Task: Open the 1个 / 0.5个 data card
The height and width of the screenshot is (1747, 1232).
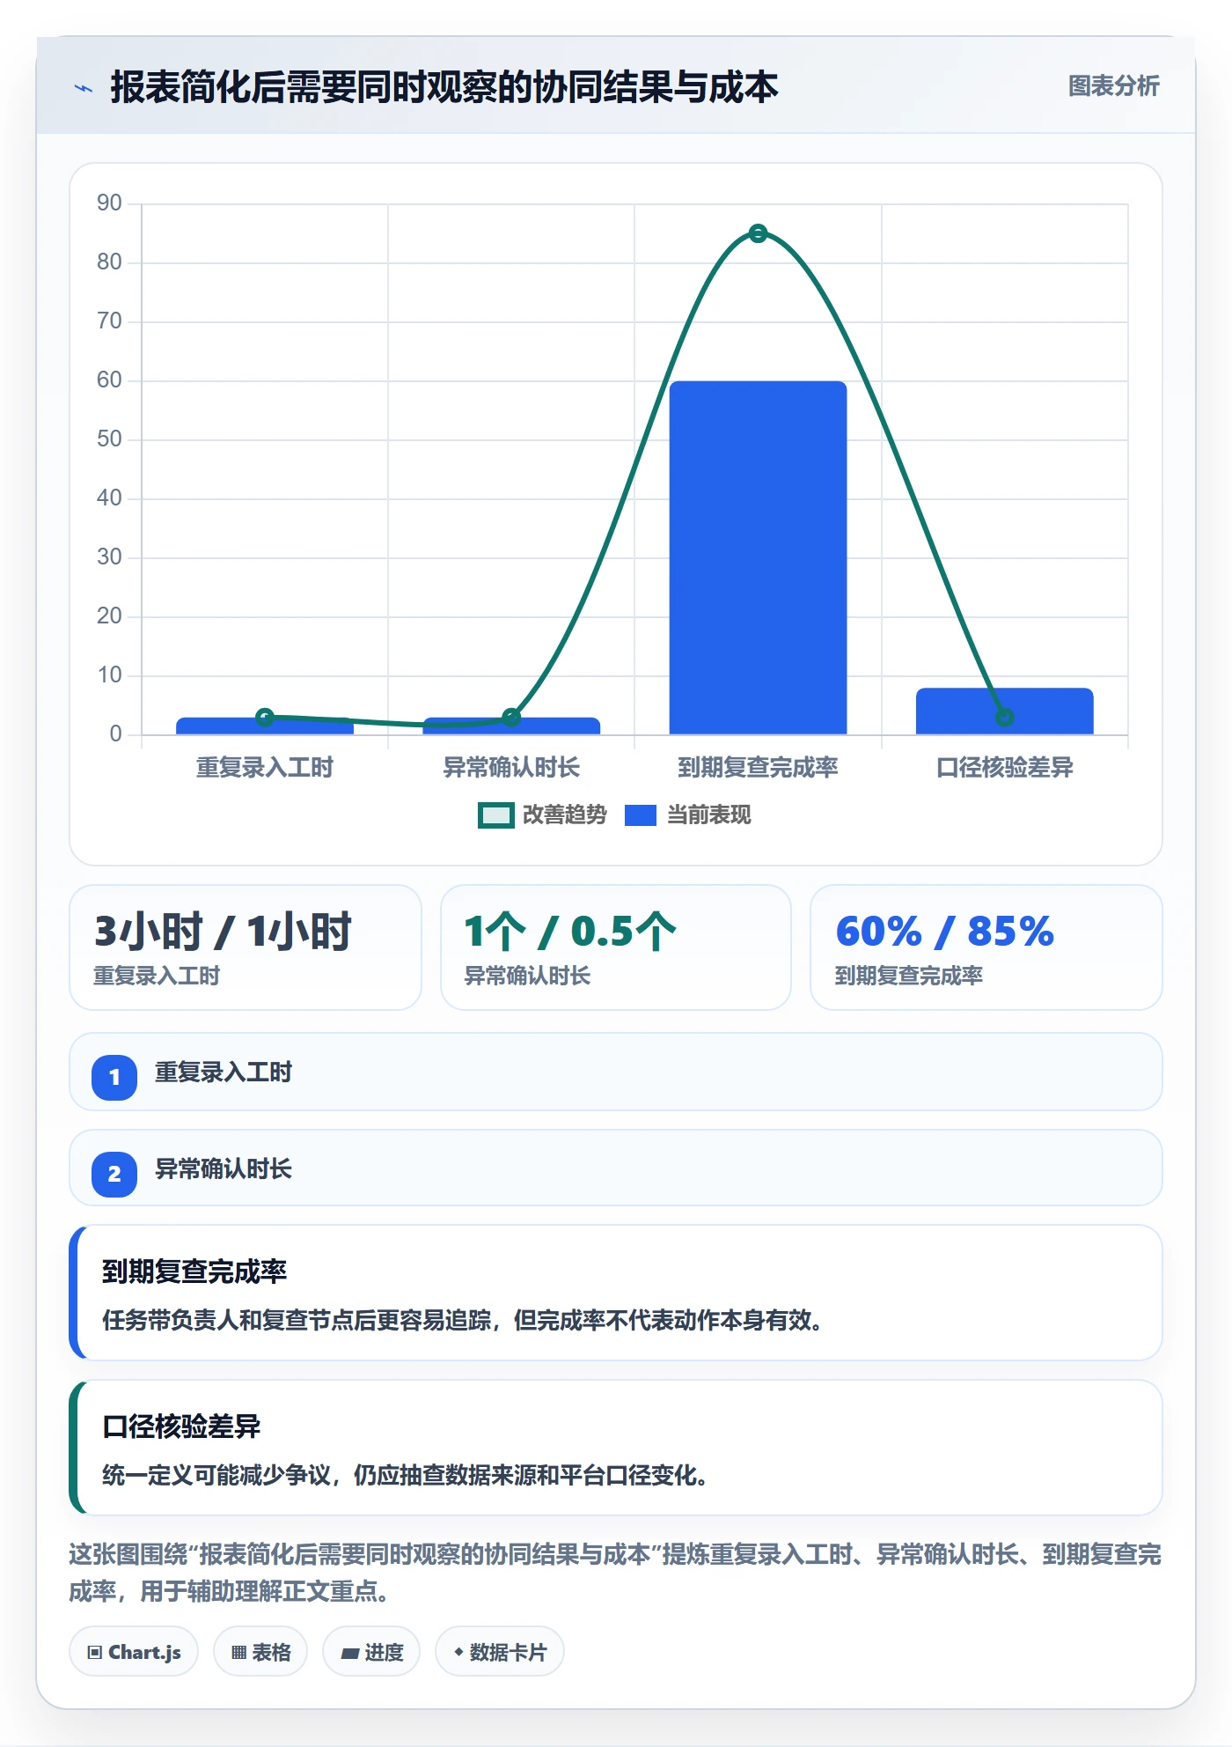Action: 616,947
